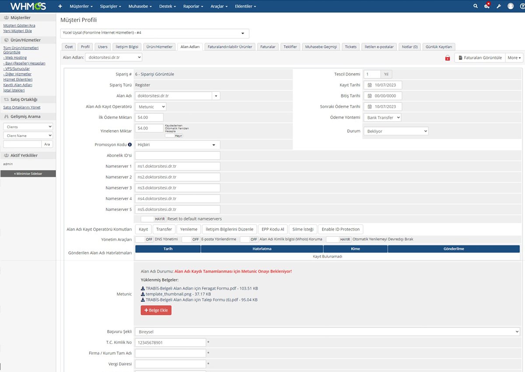The image size is (525, 372).
Task: Switch to the Notlar (0) tab
Action: [409, 47]
